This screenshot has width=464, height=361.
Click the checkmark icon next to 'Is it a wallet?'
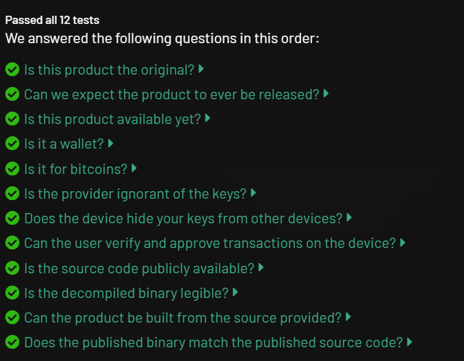pyautogui.click(x=12, y=143)
